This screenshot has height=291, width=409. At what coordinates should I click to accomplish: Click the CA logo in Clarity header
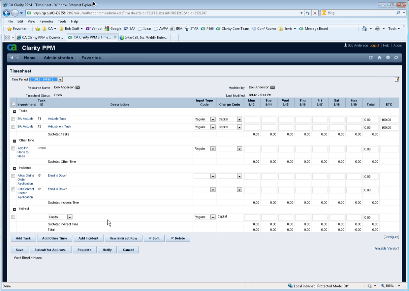point(12,48)
